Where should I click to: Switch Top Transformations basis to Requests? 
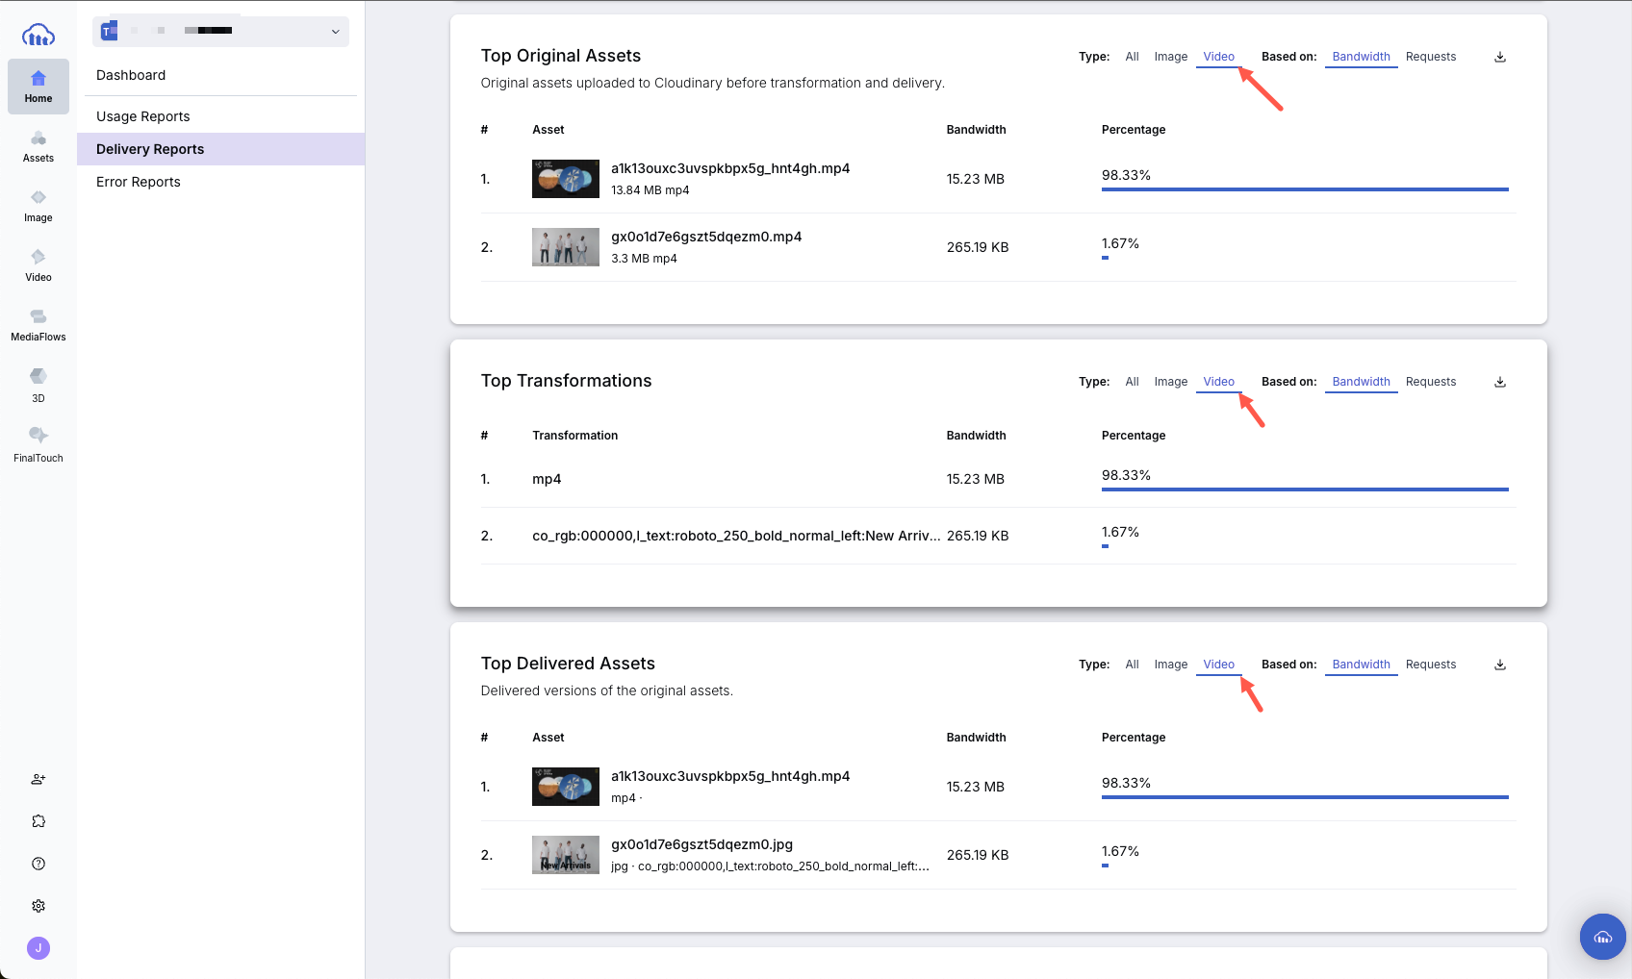click(1430, 382)
